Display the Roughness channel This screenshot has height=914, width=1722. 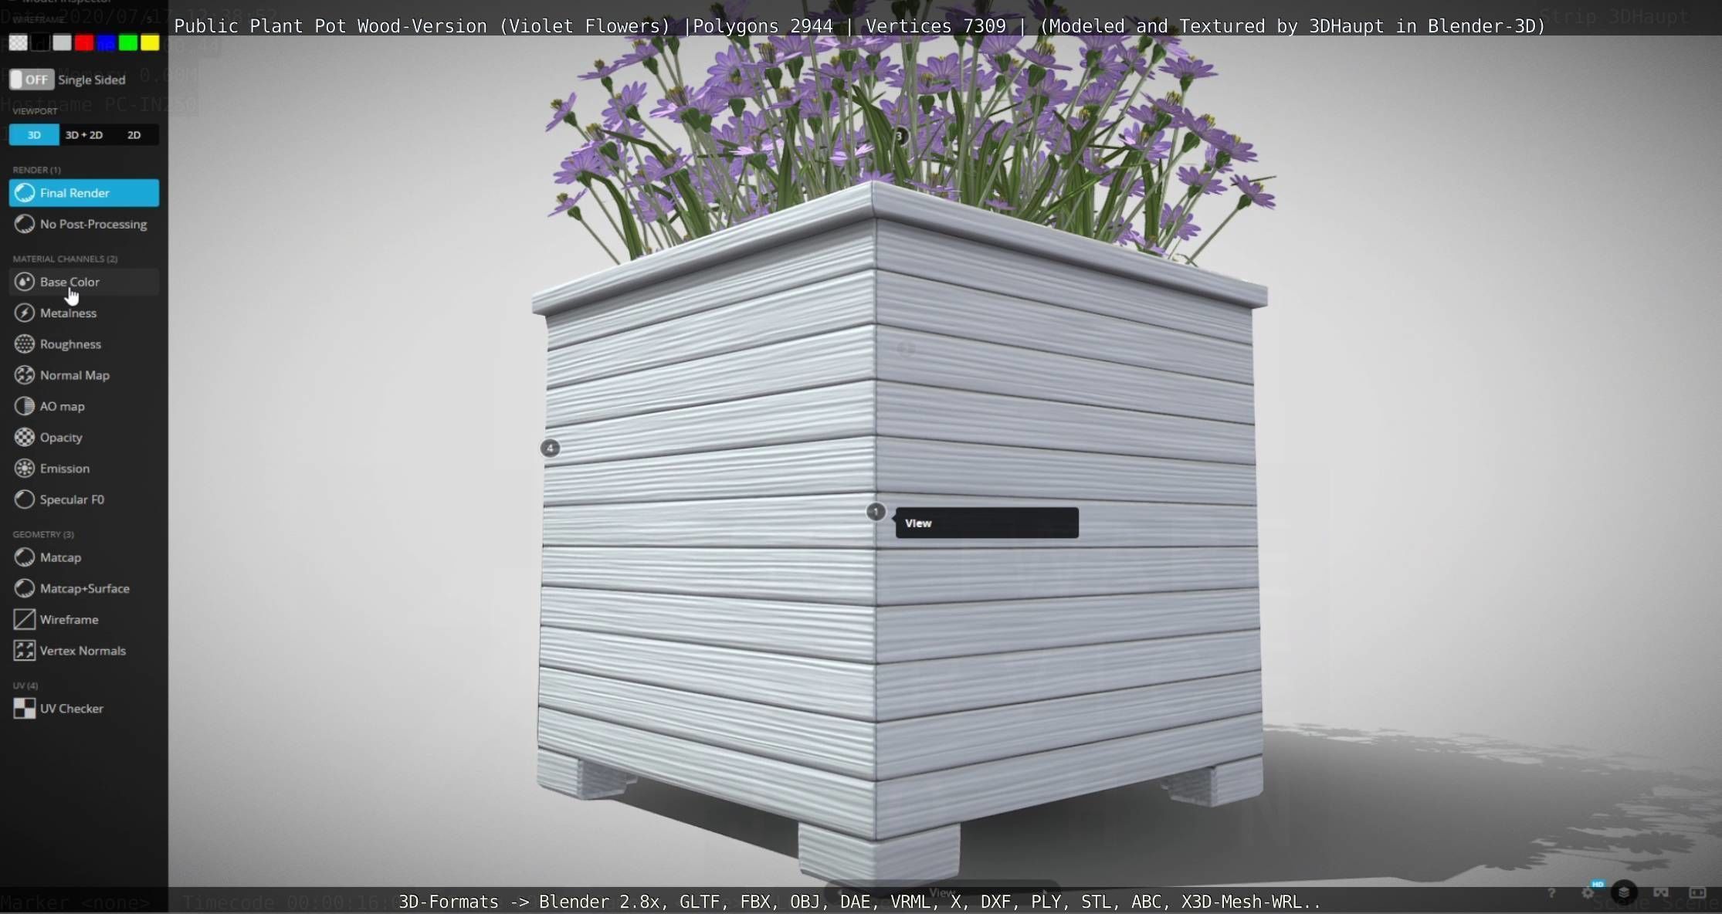84,344
